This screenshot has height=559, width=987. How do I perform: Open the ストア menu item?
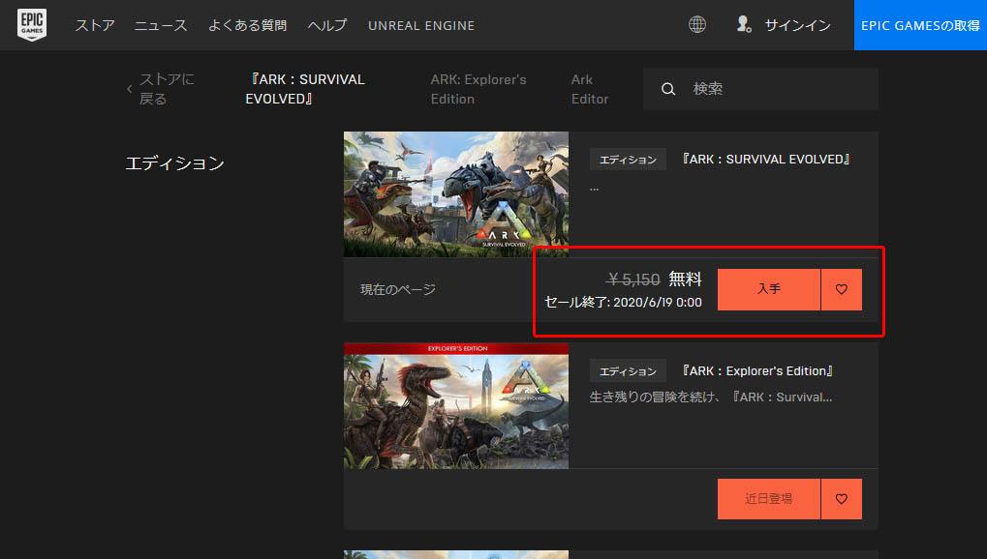tap(95, 25)
